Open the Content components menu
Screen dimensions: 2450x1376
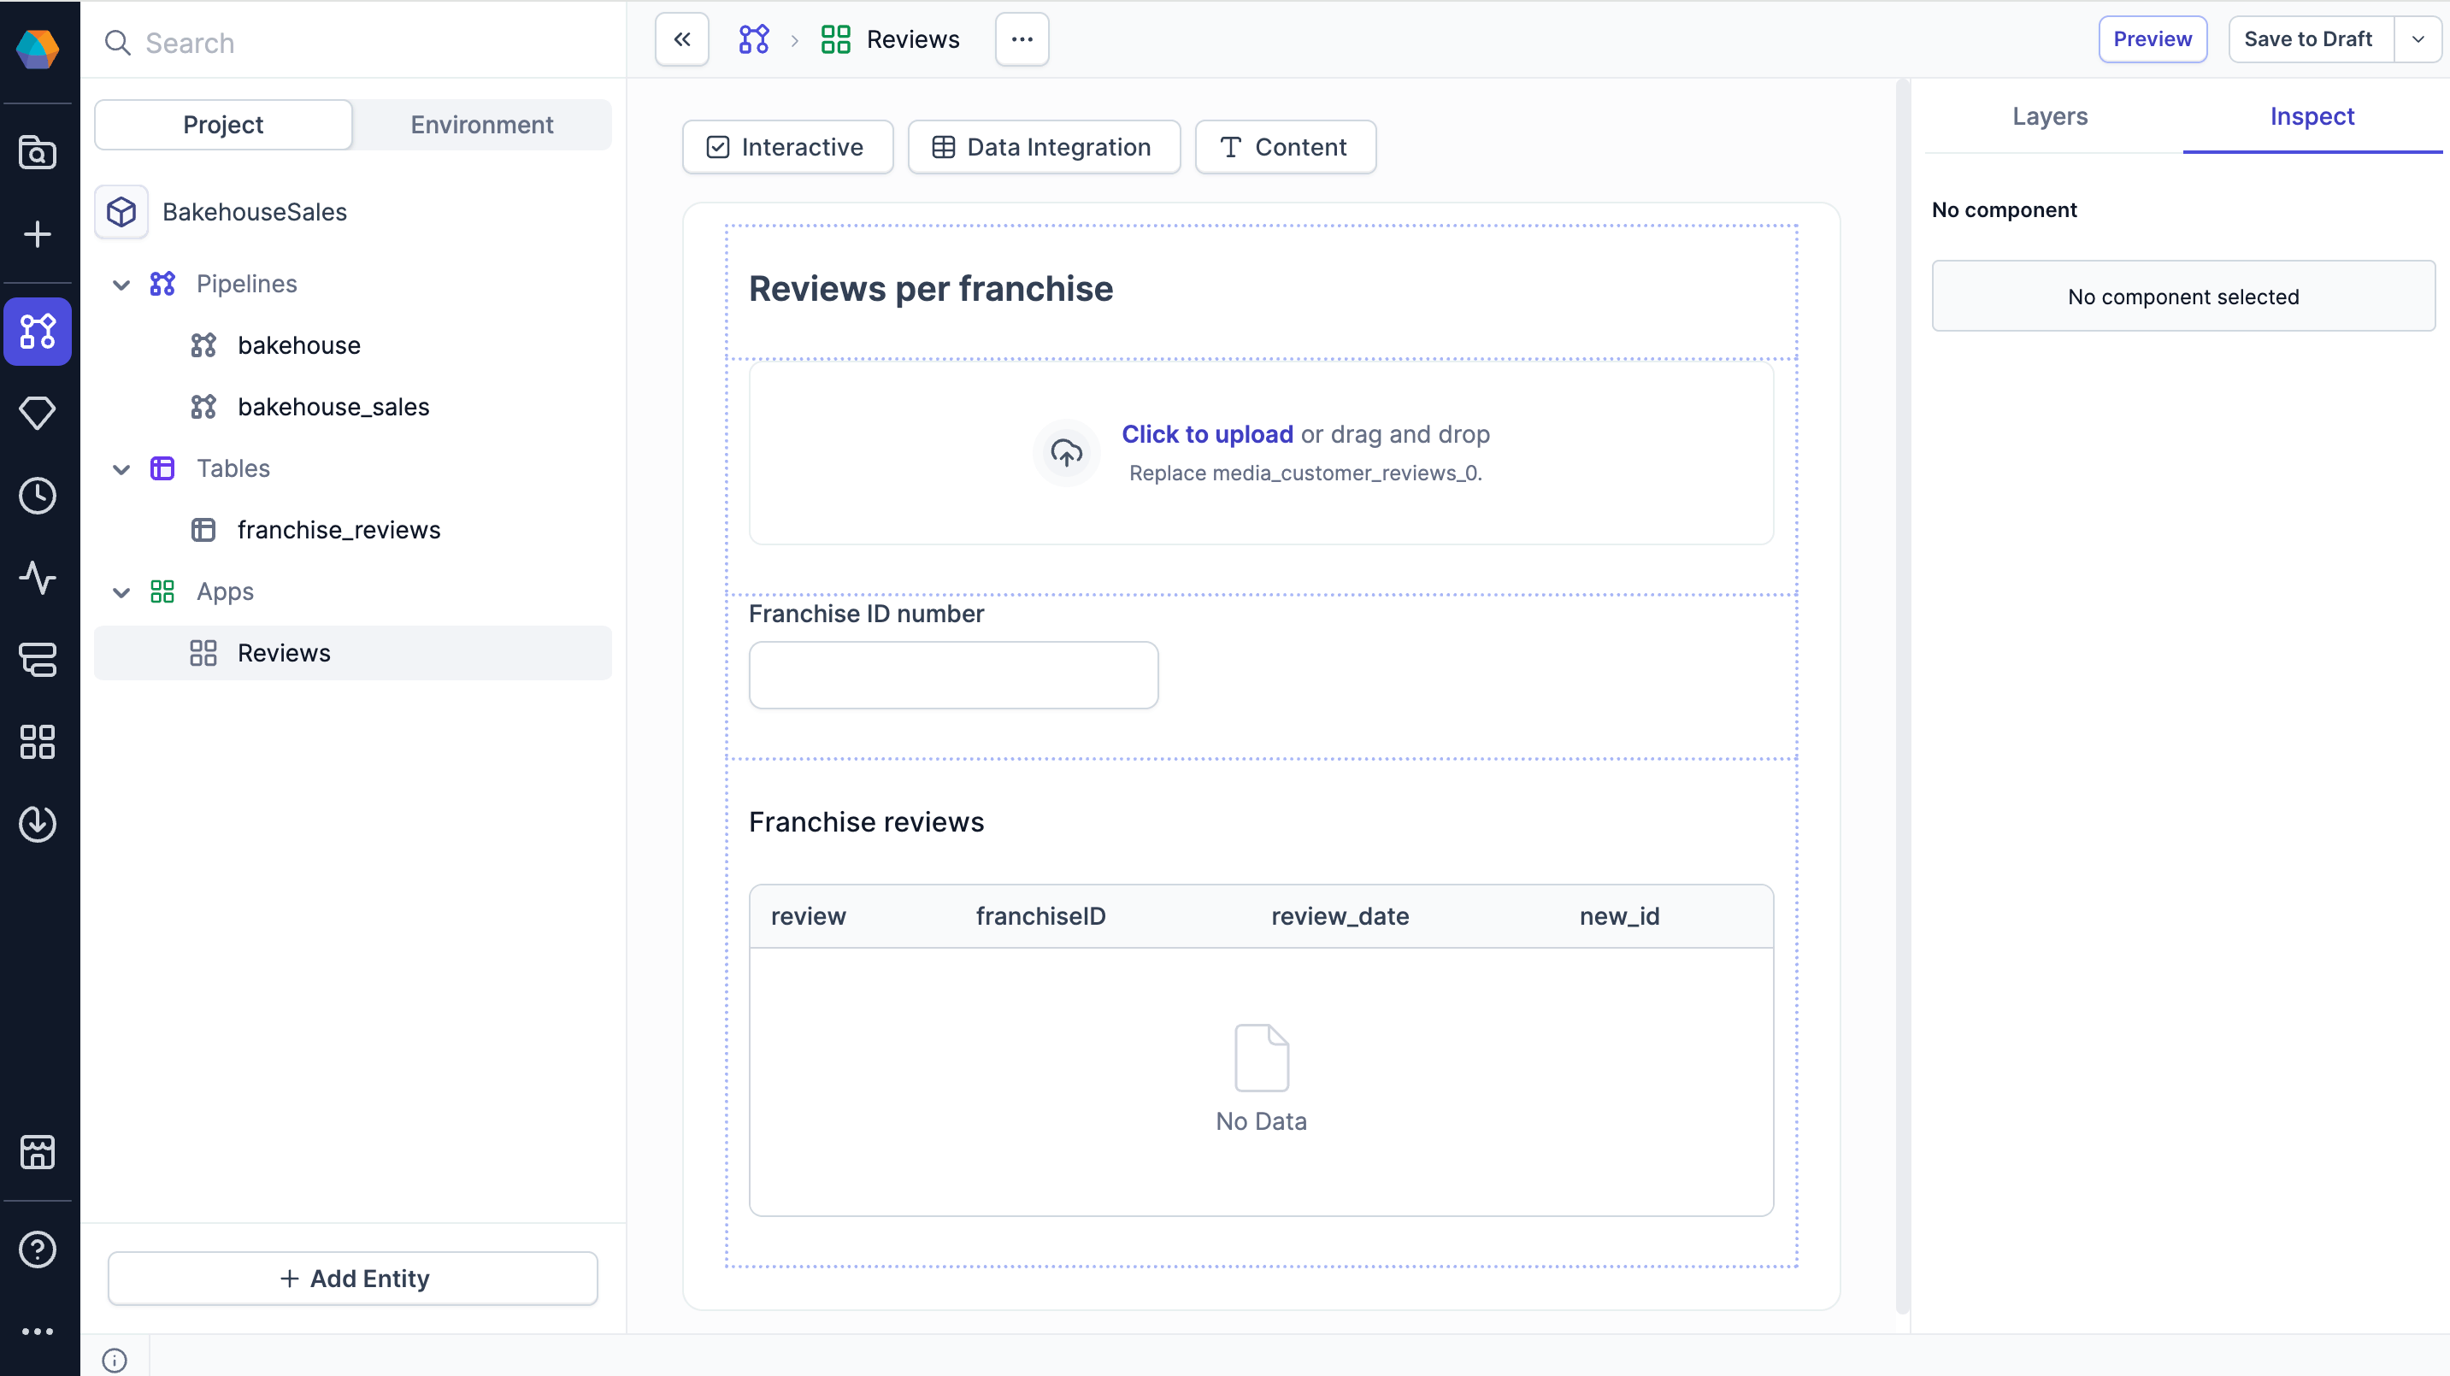[x=1286, y=147]
